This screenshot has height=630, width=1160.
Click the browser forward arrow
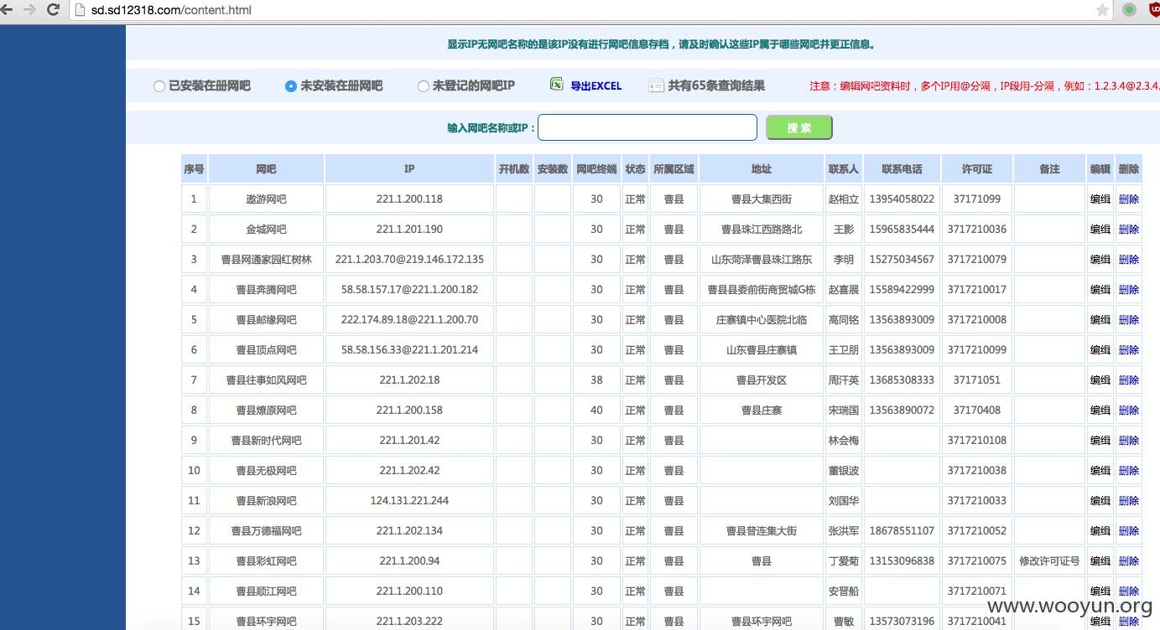30,10
